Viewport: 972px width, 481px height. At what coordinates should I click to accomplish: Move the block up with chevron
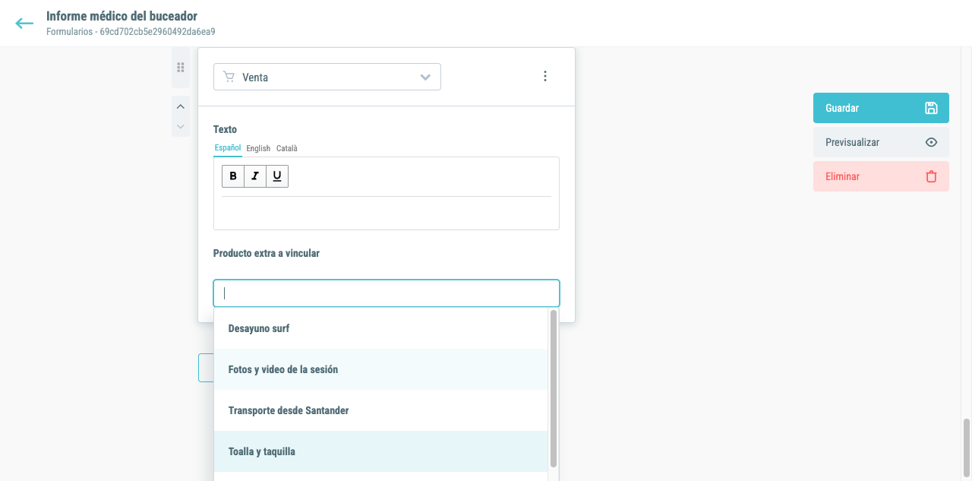click(x=181, y=106)
